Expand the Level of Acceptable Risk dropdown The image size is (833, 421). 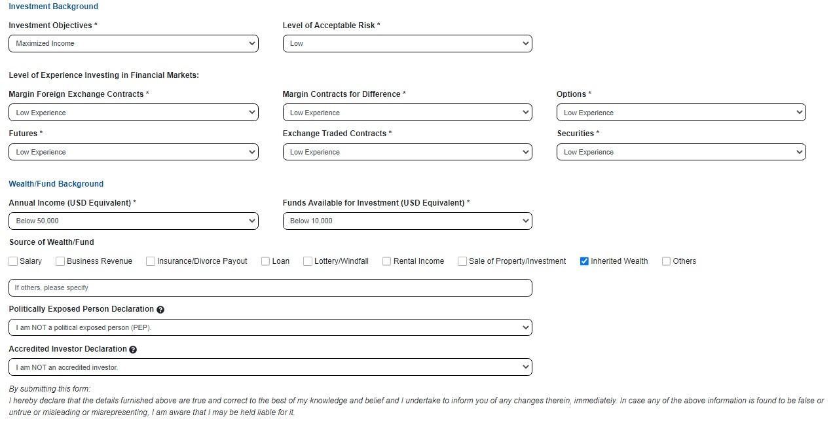407,44
